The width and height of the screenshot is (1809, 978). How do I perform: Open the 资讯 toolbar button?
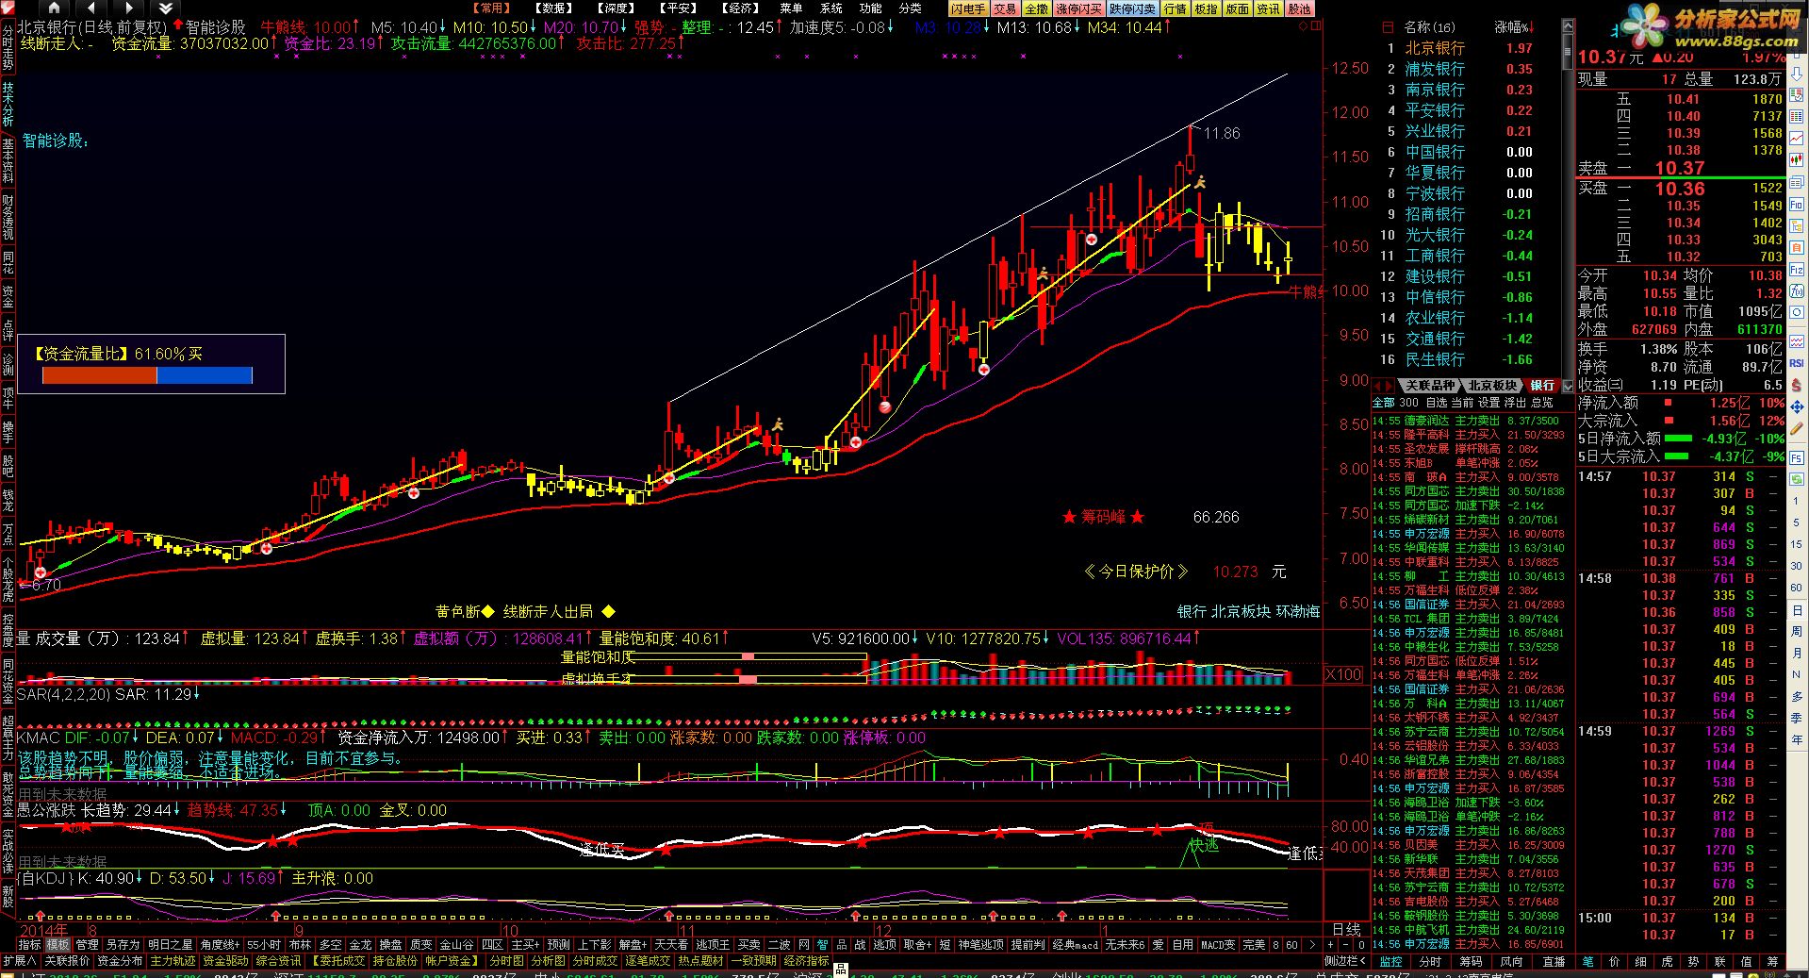1268,8
